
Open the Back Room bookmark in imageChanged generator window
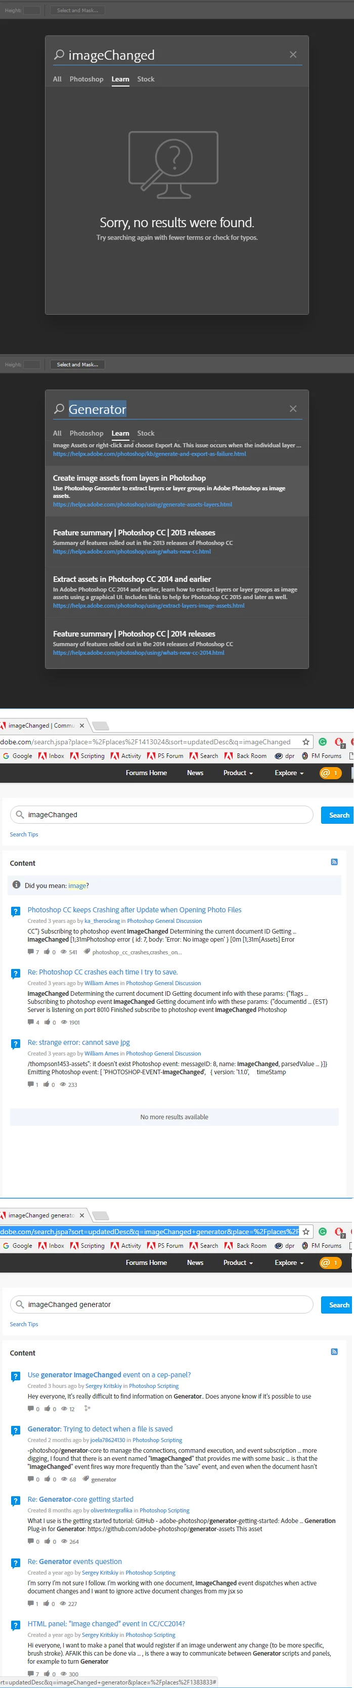(x=245, y=1246)
